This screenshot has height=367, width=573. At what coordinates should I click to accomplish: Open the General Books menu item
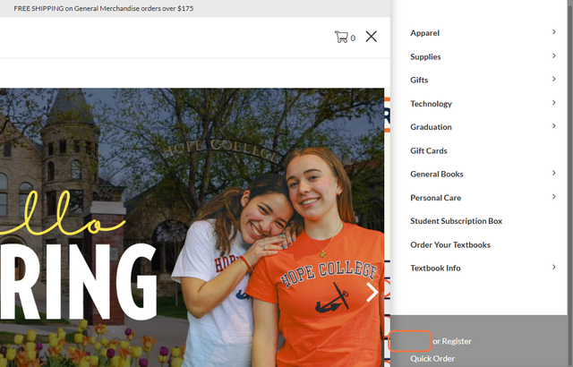(437, 175)
